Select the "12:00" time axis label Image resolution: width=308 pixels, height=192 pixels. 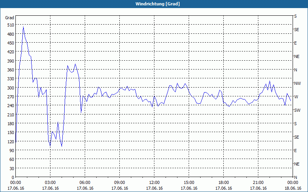pos(154,183)
